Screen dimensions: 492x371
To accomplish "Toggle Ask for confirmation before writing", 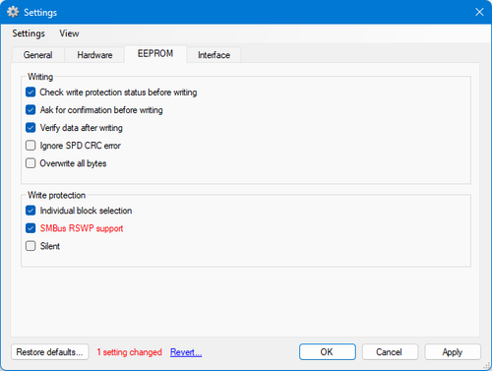I will (x=31, y=110).
